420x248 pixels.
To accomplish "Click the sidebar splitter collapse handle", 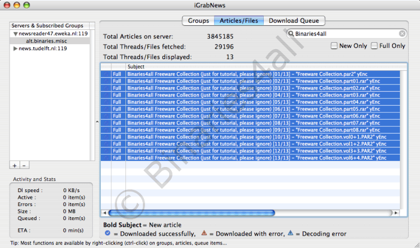I will (97, 122).
